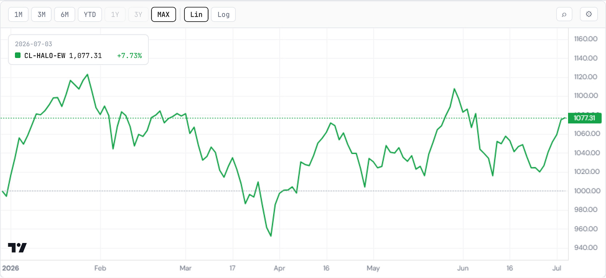
Task: Click the TradingView logo icon
Action: (17, 248)
